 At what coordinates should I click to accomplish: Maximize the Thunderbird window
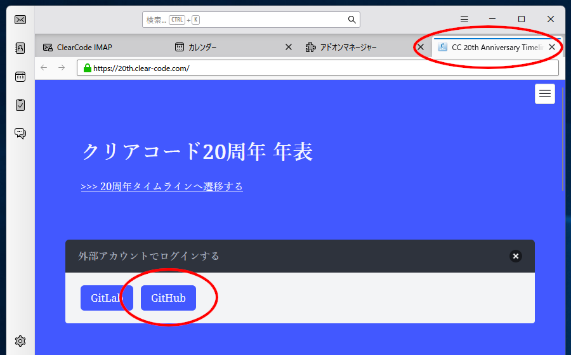(522, 19)
